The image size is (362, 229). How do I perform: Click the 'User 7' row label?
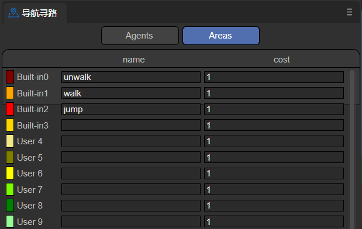coord(30,189)
